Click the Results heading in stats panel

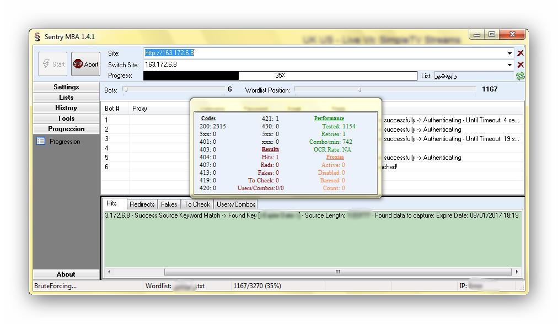click(x=270, y=149)
